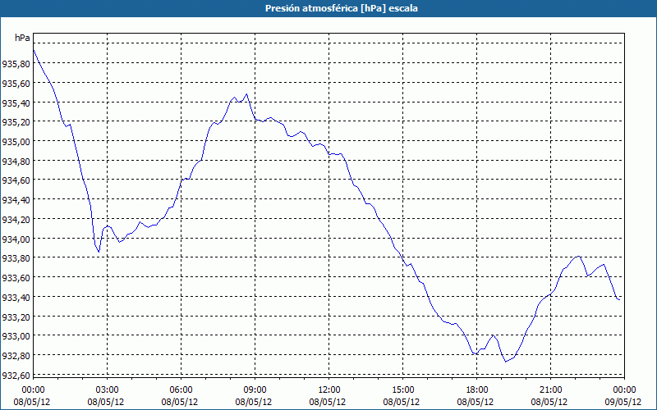Viewport: 657px width, 410px height.
Task: Select the 08/05/12 date beneath 18:00
Action: [x=476, y=402]
